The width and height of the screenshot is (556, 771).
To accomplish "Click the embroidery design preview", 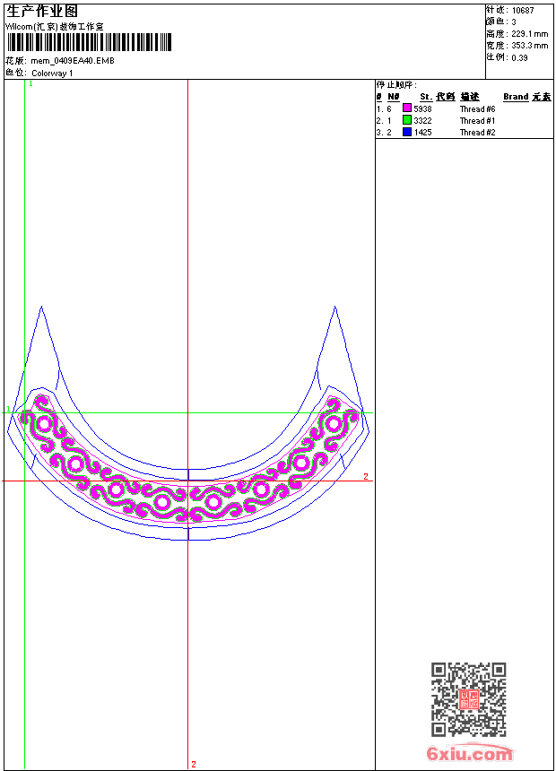I will click(x=188, y=423).
